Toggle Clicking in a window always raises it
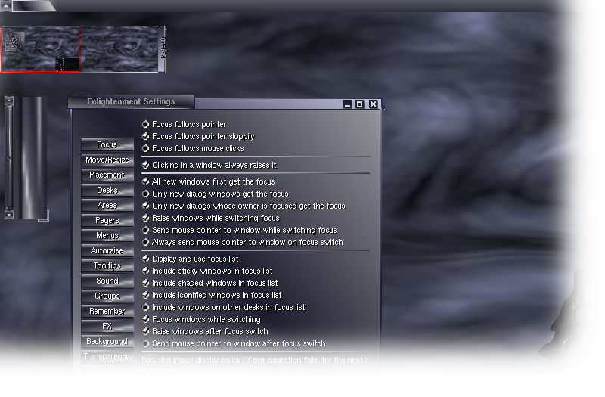The image size is (605, 397). [x=145, y=165]
